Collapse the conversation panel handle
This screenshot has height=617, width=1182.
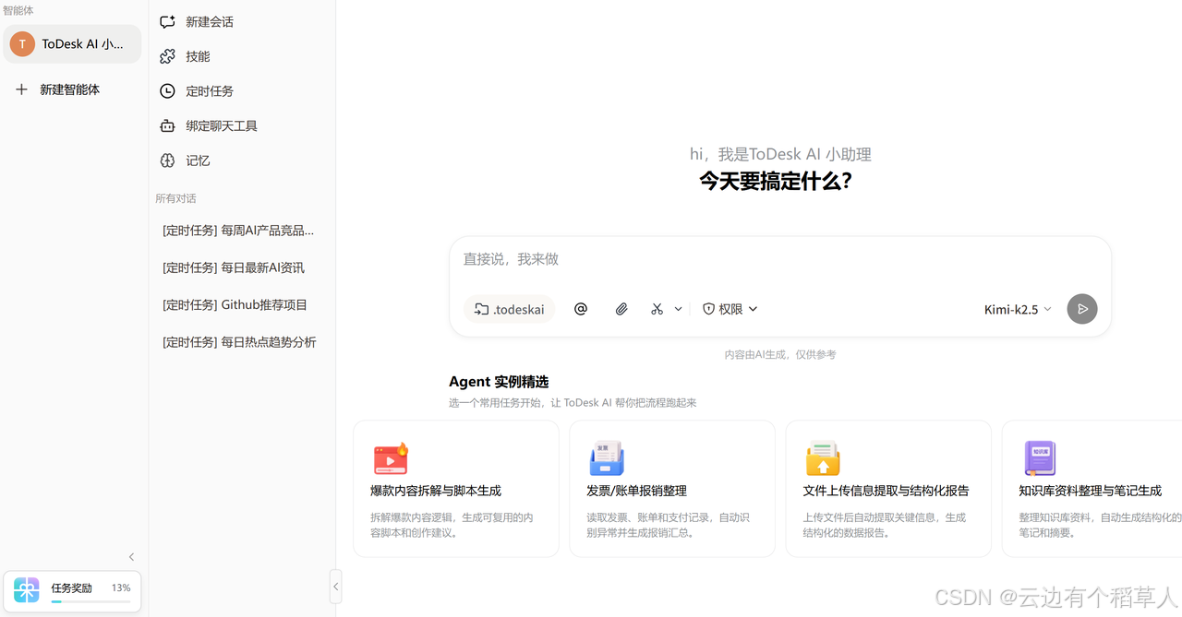pyautogui.click(x=335, y=587)
